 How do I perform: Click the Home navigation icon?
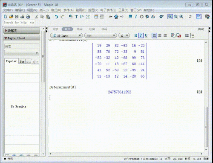(x=116, y=17)
